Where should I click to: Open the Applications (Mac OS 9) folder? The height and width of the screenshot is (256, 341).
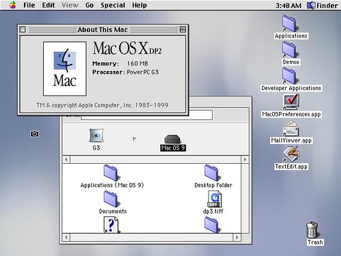[111, 173]
